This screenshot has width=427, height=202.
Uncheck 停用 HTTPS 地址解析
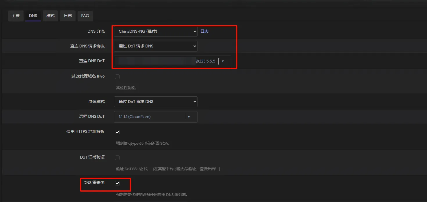coord(117,132)
